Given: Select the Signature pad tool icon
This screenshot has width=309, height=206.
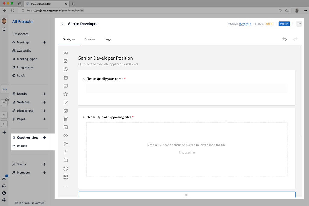Looking at the screenshot, I should 65,144.
